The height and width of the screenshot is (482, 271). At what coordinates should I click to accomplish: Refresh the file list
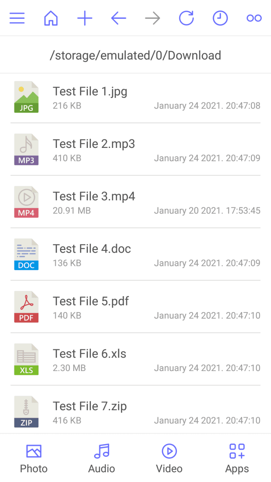(x=186, y=18)
